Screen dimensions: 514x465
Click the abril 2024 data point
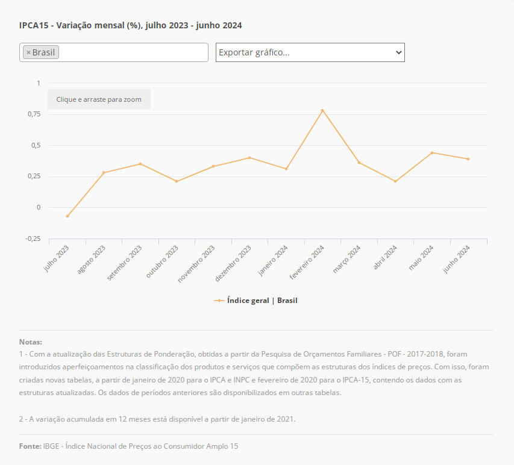point(395,181)
